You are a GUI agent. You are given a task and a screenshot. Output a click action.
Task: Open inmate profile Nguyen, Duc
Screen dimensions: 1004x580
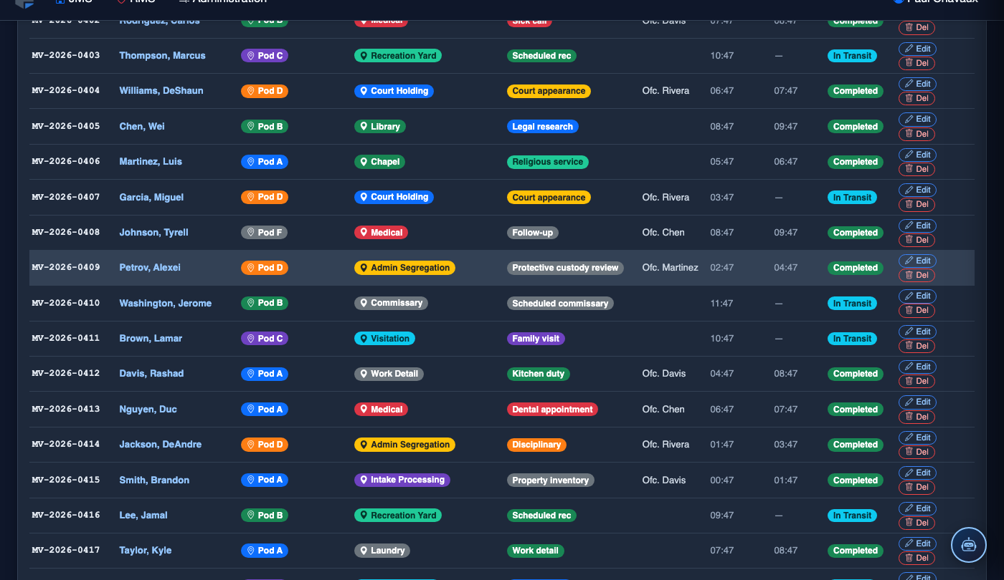coord(148,410)
